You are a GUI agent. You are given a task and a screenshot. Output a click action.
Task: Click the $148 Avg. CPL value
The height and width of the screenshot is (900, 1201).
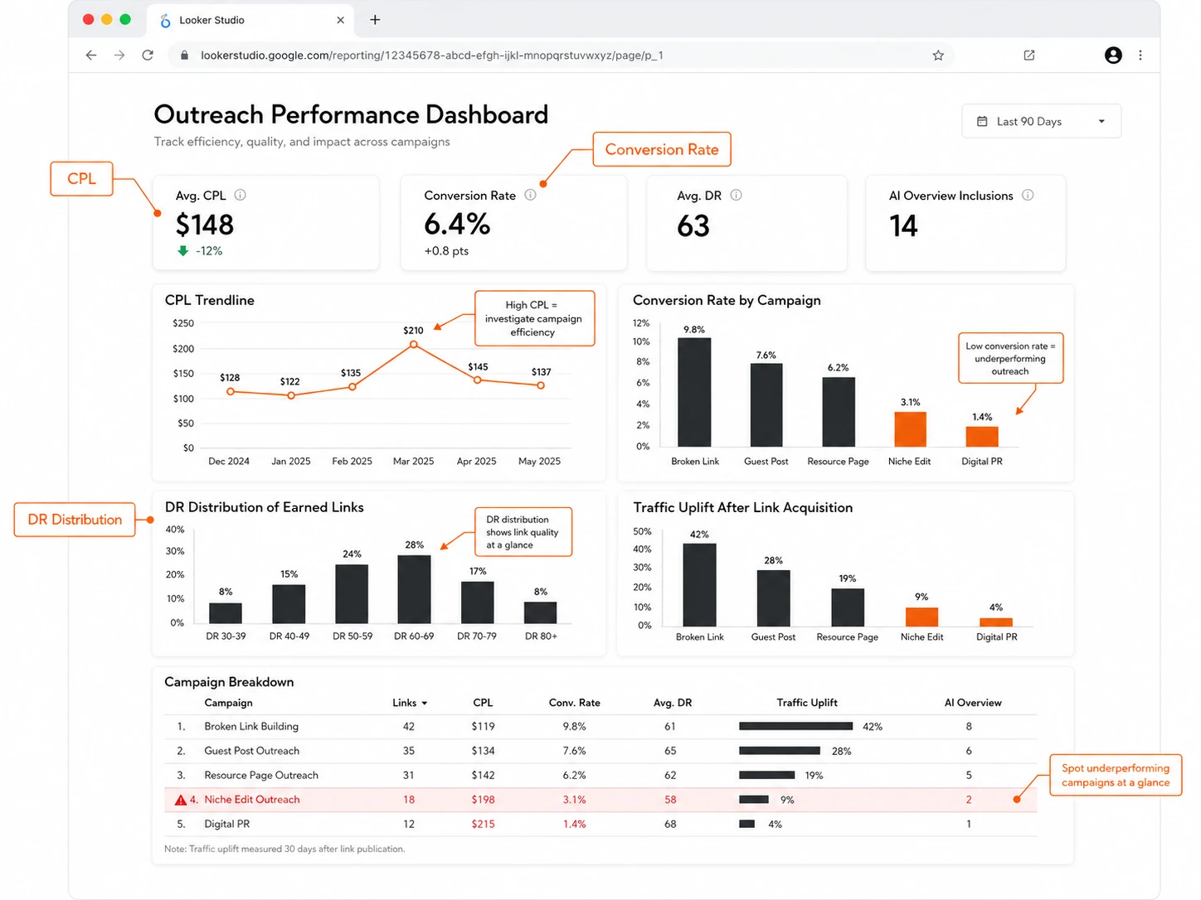tap(205, 225)
